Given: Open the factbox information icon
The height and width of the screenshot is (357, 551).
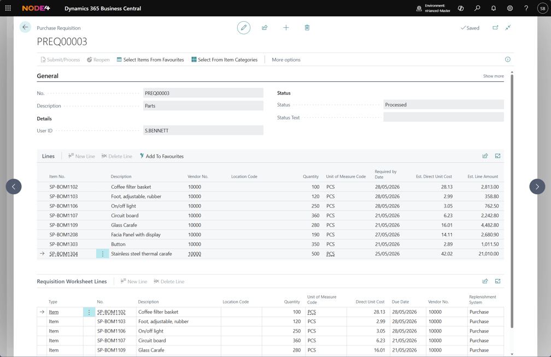Looking at the screenshot, I should tap(508, 59).
